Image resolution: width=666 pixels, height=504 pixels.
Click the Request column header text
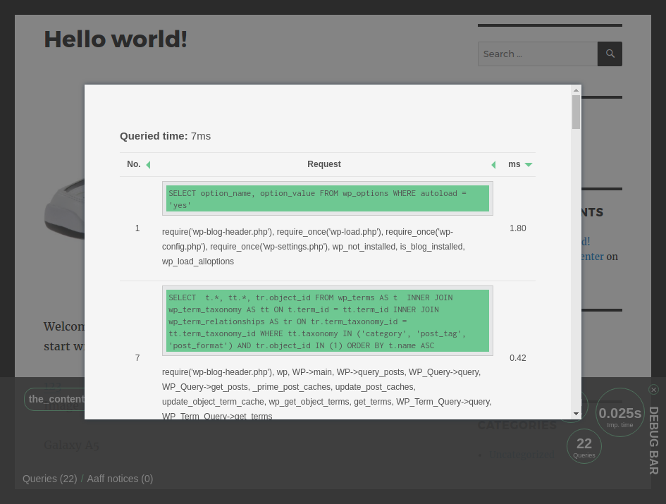coord(324,164)
